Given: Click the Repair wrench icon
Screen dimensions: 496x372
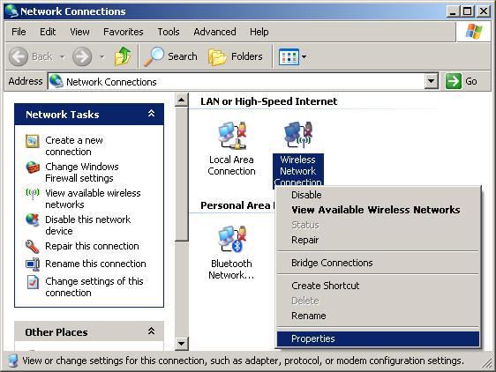Looking at the screenshot, I should click(x=33, y=247).
